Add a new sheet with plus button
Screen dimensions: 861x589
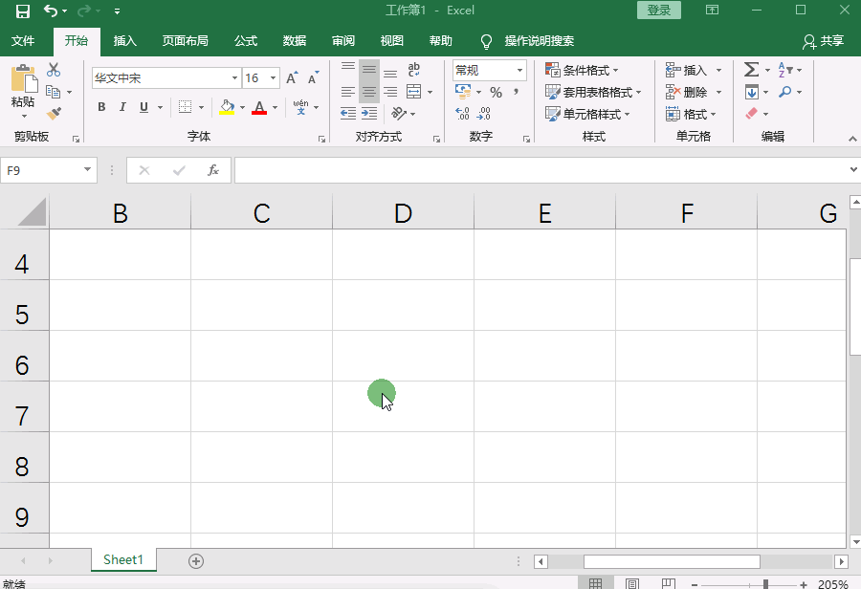coord(196,561)
